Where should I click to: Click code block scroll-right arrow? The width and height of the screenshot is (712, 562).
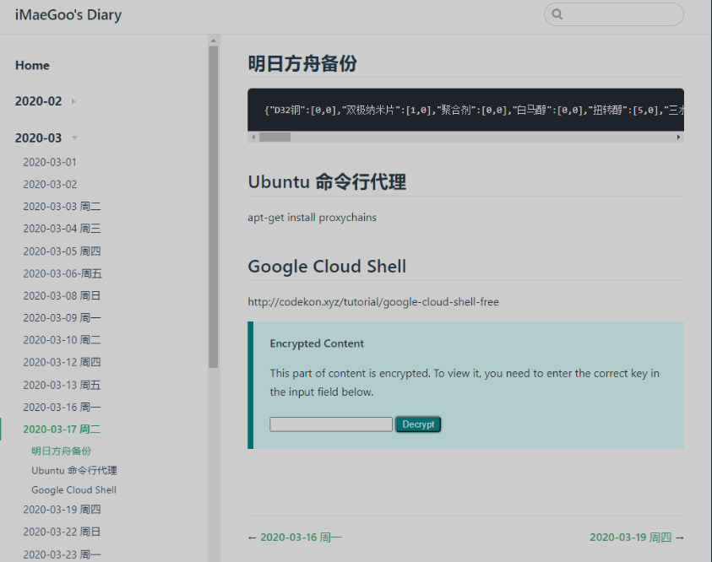678,137
